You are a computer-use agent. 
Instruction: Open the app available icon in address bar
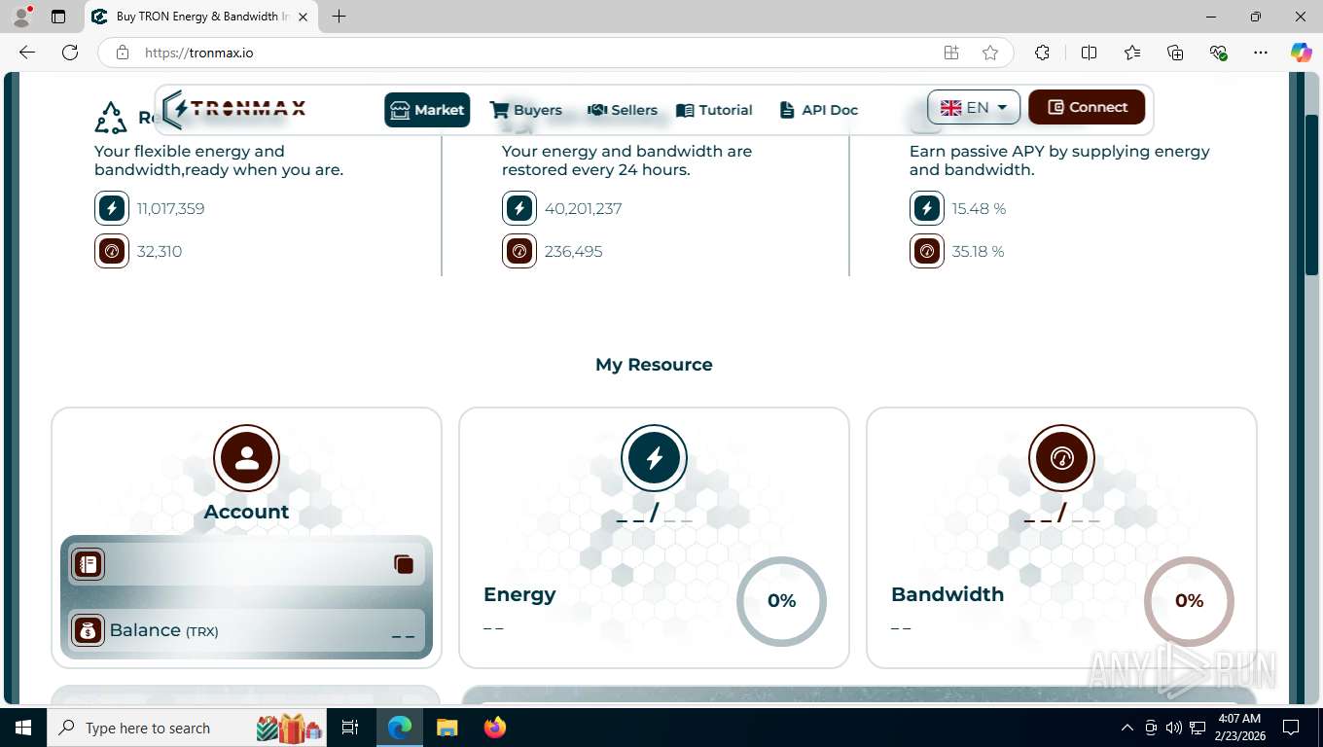(951, 53)
